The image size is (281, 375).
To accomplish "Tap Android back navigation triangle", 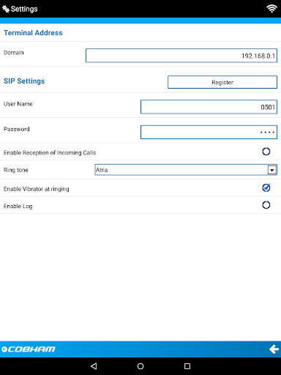I will [94, 366].
